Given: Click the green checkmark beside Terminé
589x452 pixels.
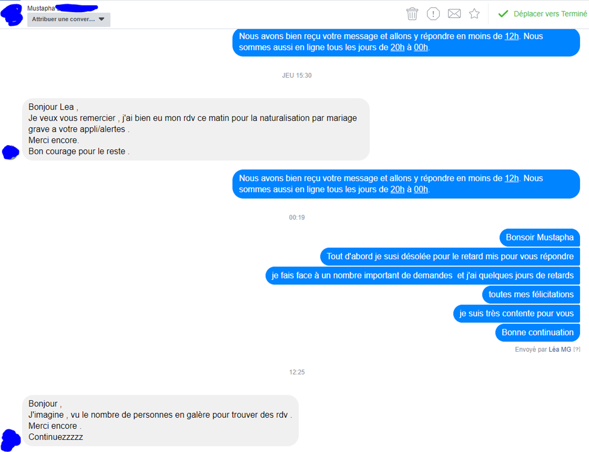Looking at the screenshot, I should coord(503,14).
